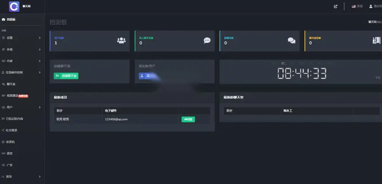Viewport: 382px width, 184px height.
Task: Click the 最新成员 panel heading
Action: pyautogui.click(x=60, y=97)
